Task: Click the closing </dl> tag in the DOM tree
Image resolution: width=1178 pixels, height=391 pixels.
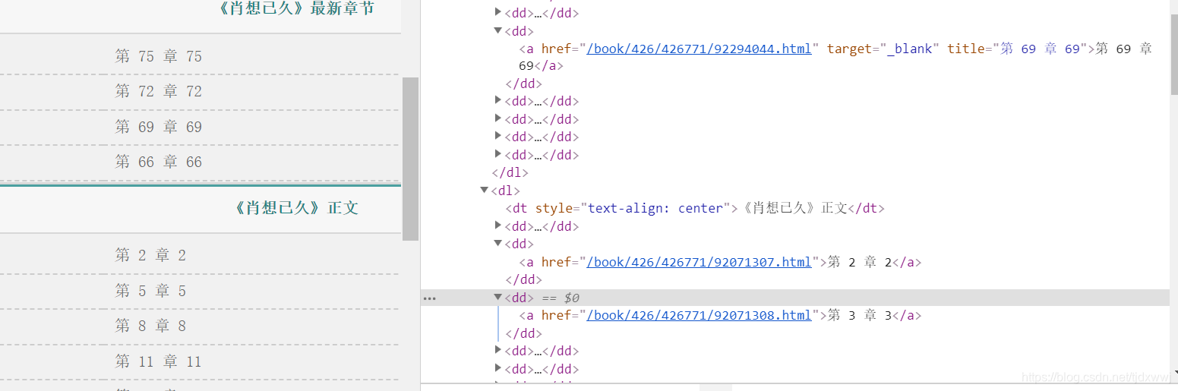Action: click(x=510, y=172)
